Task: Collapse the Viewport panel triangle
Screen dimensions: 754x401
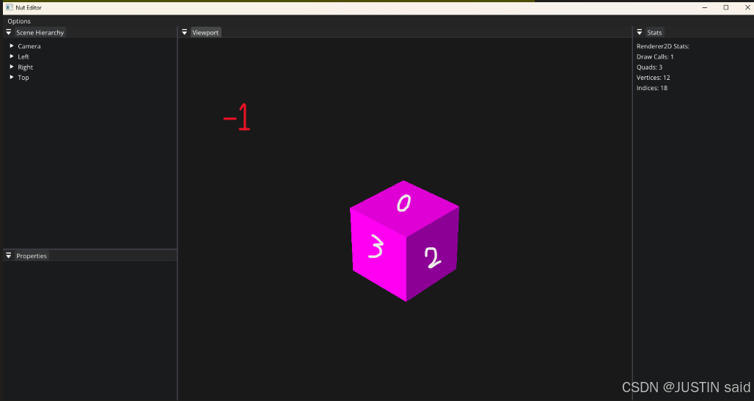Action: (184, 32)
